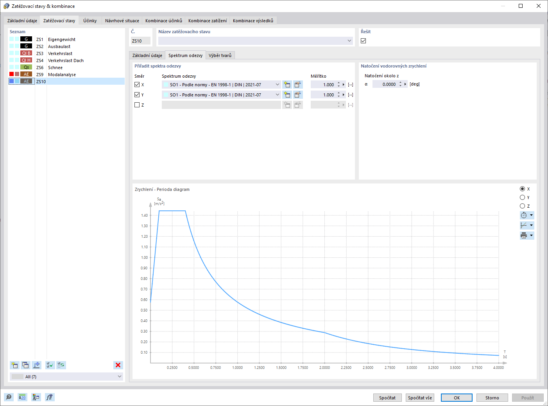
Task: Open X scale factor arrow menu
Action: coord(344,84)
